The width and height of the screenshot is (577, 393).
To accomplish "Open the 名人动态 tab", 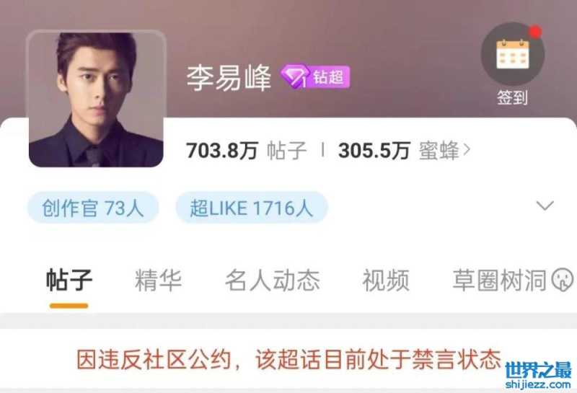I will (273, 281).
